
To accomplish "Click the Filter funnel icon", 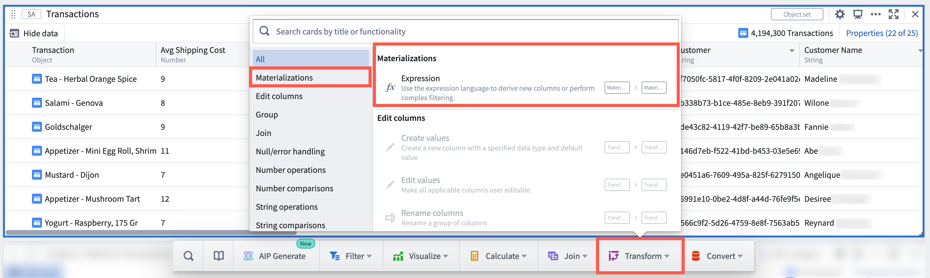I will pos(335,256).
